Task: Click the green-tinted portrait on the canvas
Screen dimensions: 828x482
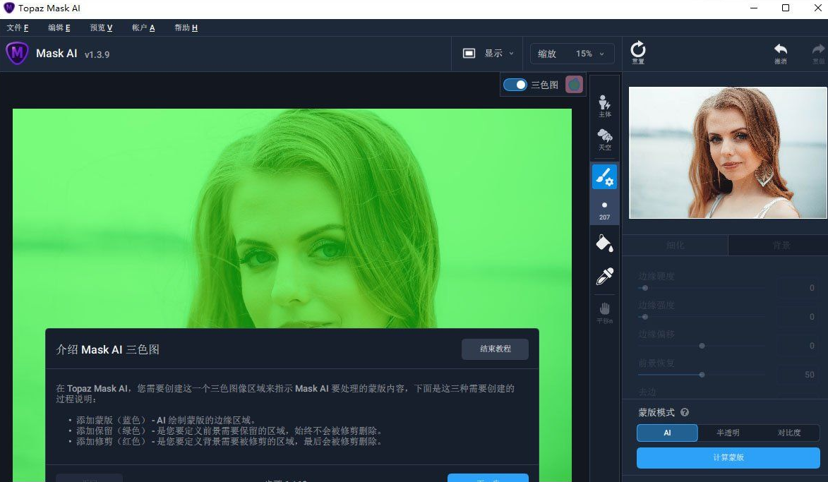Action: click(292, 218)
